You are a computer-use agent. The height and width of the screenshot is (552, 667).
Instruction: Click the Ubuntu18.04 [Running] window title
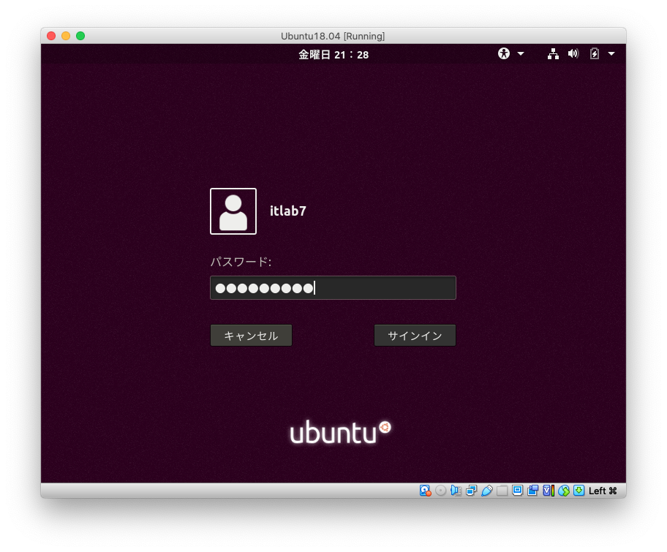[333, 36]
